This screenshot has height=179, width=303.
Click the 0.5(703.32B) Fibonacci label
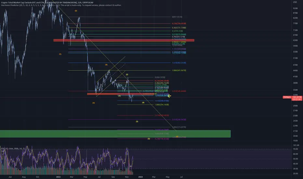[177, 31]
